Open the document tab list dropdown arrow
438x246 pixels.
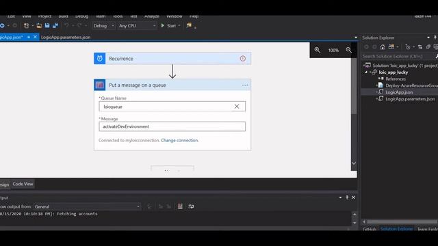[x=356, y=38]
